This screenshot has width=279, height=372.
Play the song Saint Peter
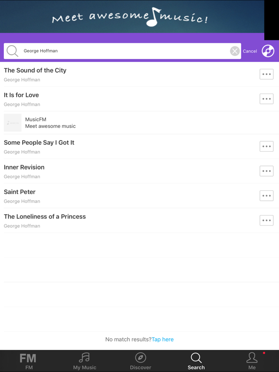point(20,192)
